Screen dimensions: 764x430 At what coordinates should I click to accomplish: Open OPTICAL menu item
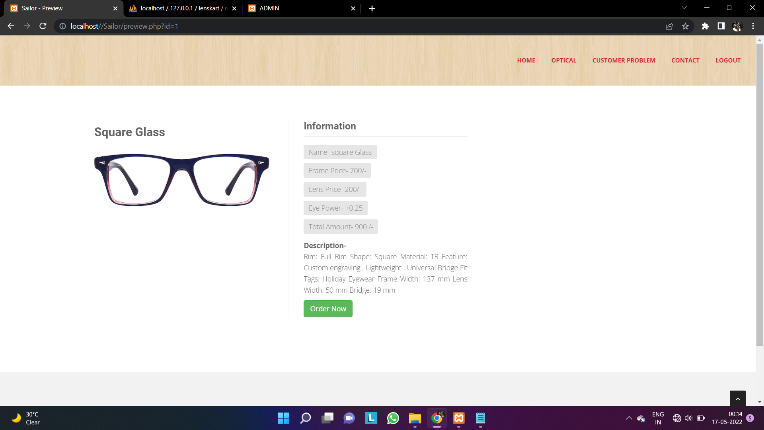[563, 61]
